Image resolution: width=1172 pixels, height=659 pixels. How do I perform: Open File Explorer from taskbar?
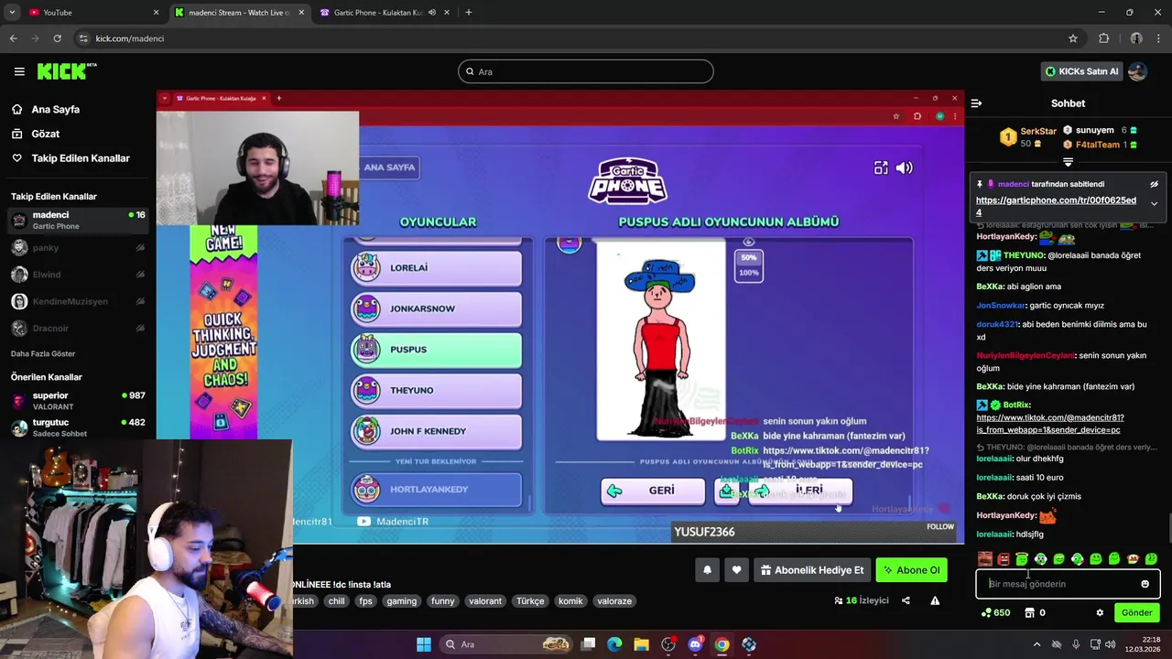point(641,644)
